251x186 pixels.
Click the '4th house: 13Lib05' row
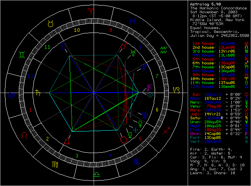(x=220, y=55)
